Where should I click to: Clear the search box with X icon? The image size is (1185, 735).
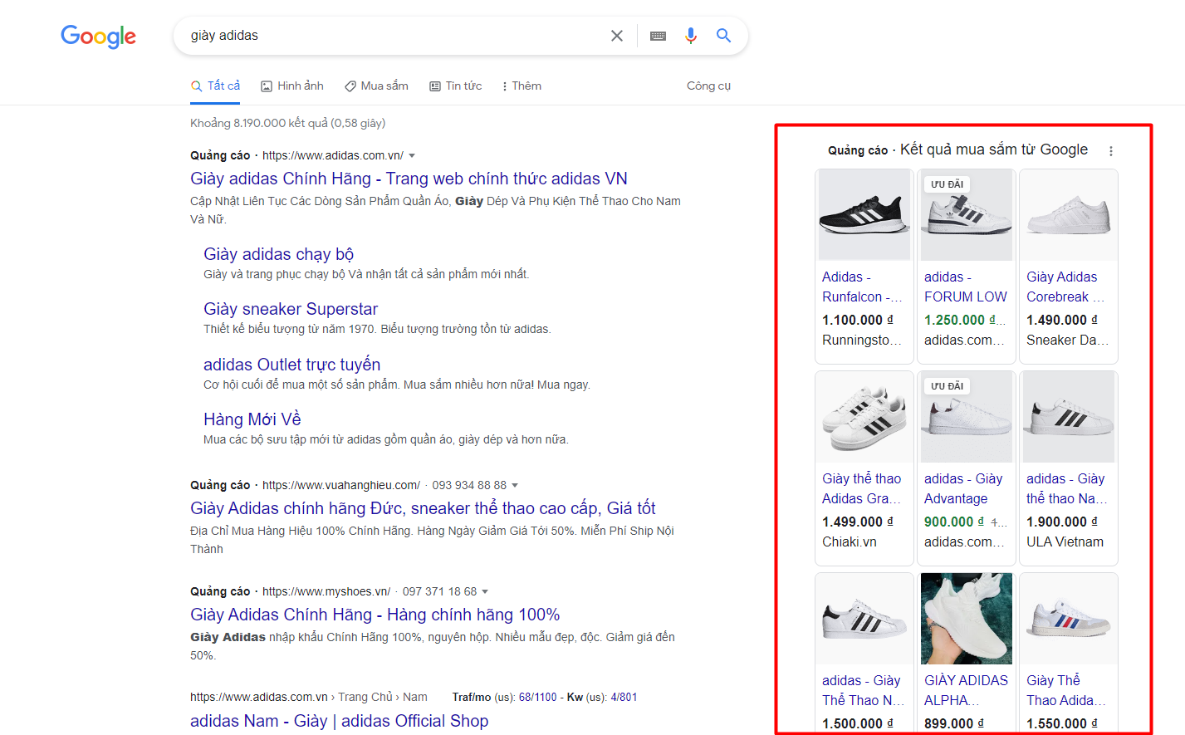pyautogui.click(x=617, y=36)
